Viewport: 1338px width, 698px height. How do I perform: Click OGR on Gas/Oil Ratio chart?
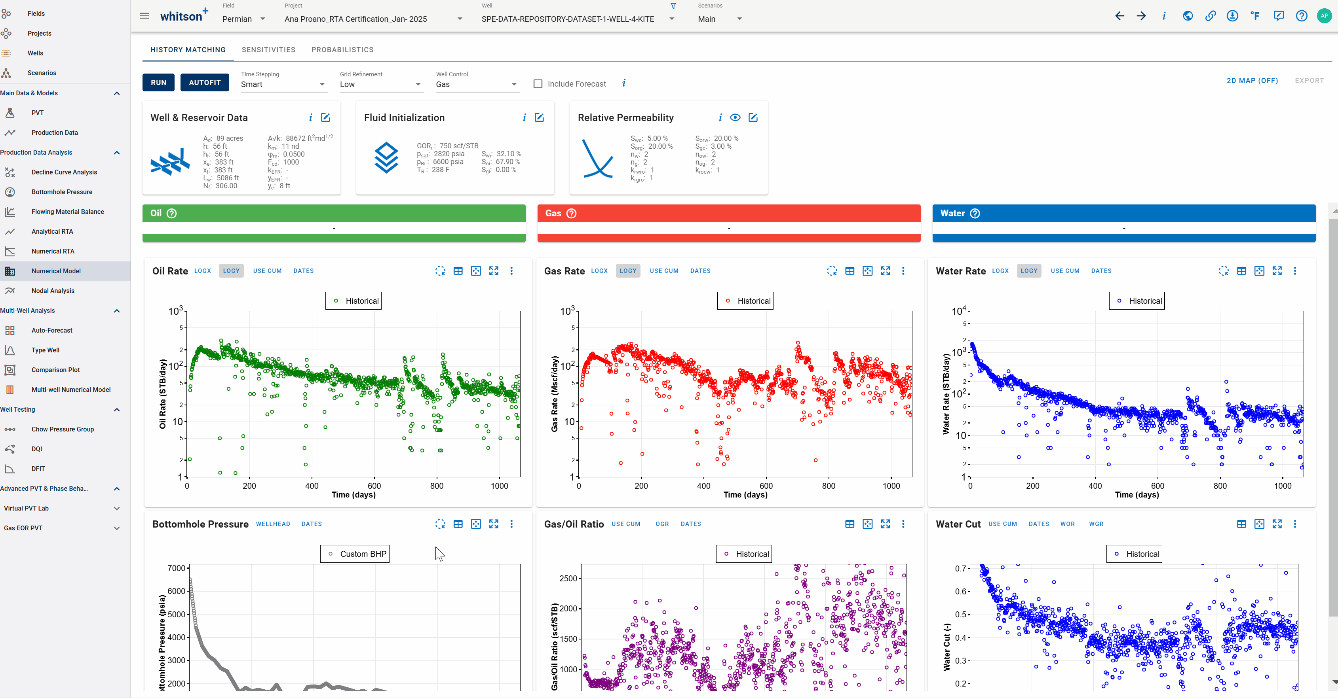point(662,524)
